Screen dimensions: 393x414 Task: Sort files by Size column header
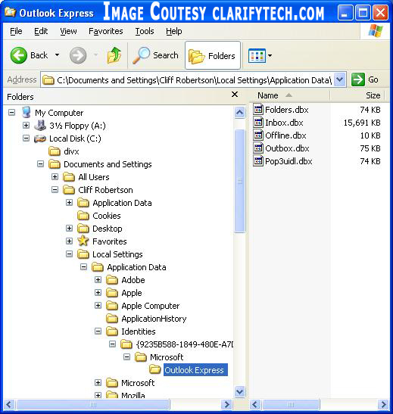tap(357, 95)
